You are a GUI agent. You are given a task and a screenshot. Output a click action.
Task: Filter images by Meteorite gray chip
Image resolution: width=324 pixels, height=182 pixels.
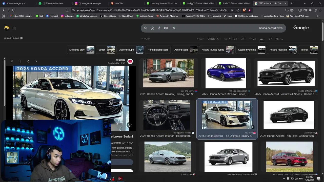click(x=80, y=50)
